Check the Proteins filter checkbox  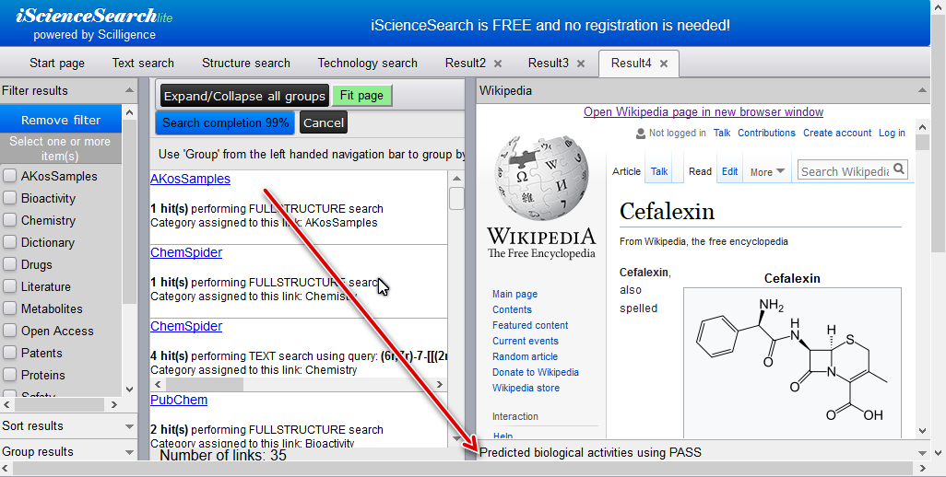pos(9,375)
